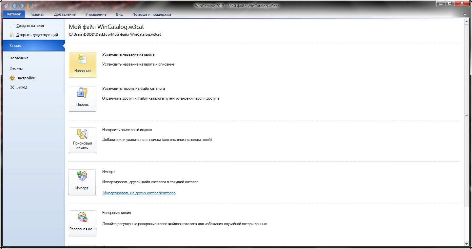
Task: Click the folder-with-arrow icon in title bar
Action: pyautogui.click(x=29, y=6)
